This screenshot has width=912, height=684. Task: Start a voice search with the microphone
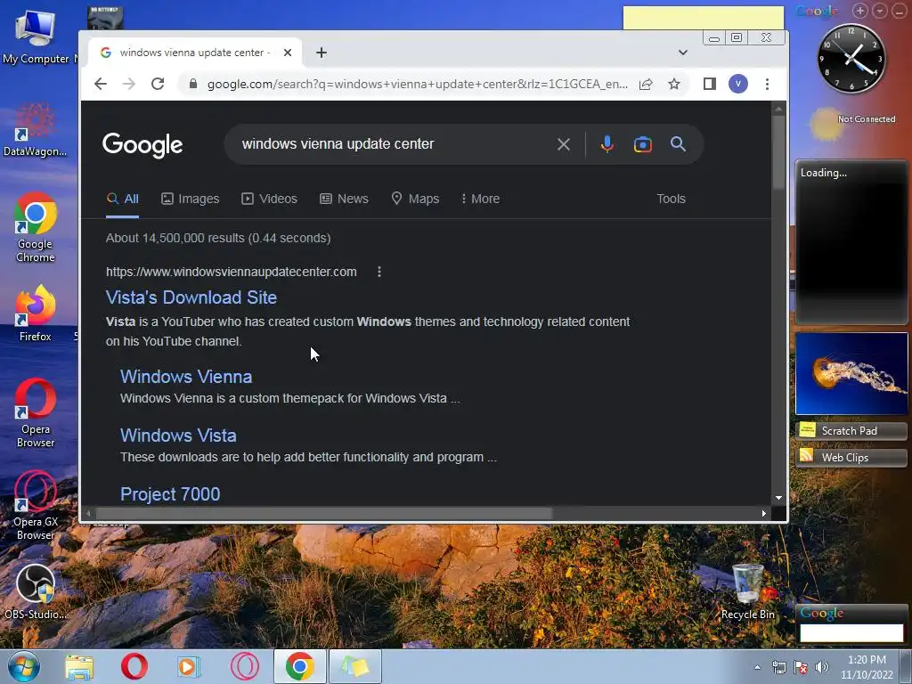point(607,144)
